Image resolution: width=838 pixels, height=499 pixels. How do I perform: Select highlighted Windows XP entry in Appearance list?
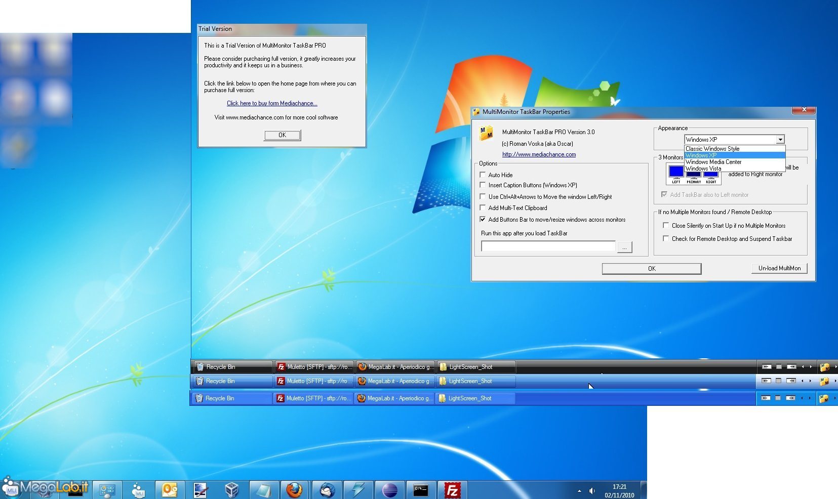tap(734, 155)
